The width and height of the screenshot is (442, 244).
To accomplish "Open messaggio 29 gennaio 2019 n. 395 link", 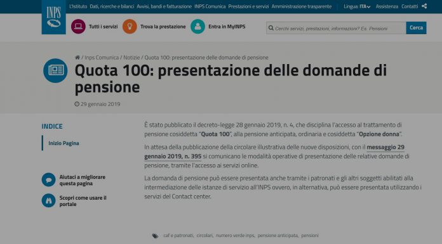I will click(x=274, y=151).
